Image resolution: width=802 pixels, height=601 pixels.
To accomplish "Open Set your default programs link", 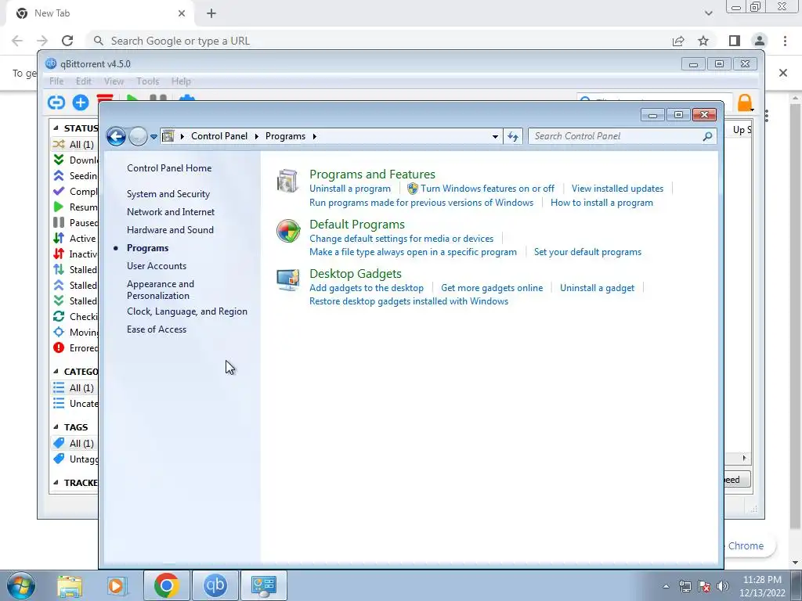I will 587,252.
